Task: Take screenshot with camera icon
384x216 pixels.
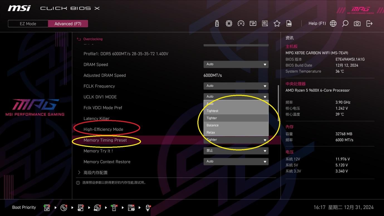Action: point(357,24)
